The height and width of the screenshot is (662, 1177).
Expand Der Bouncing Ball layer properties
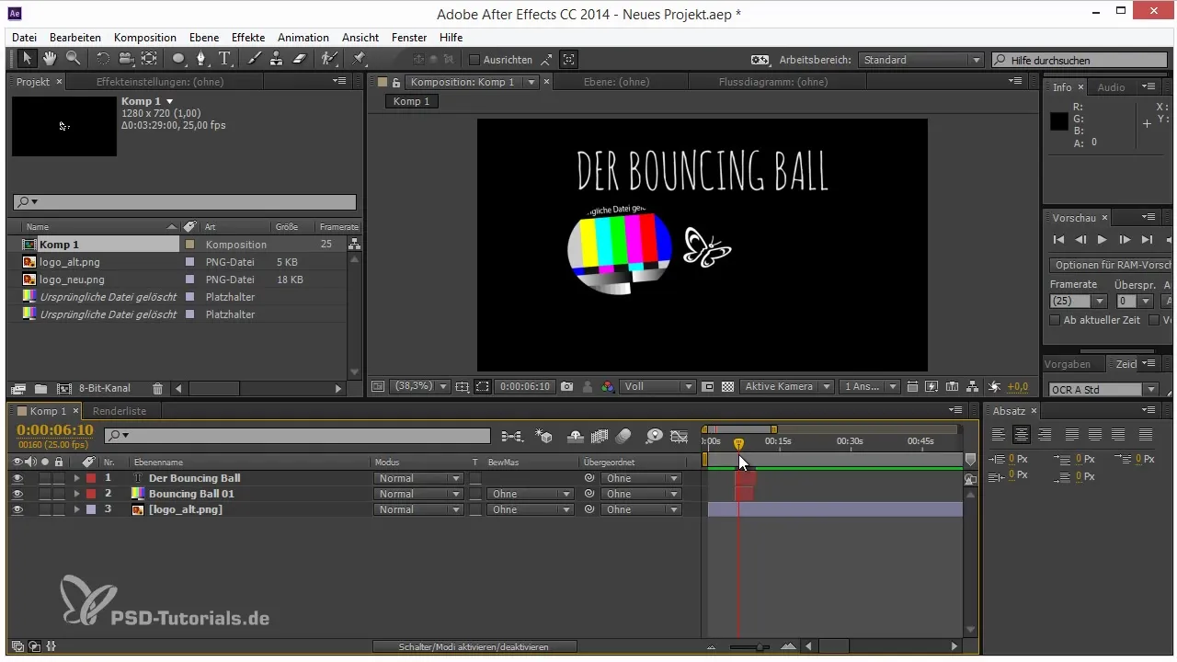tap(77, 478)
